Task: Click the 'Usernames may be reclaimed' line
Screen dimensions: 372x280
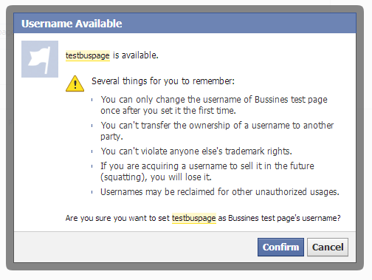Action: [x=220, y=192]
